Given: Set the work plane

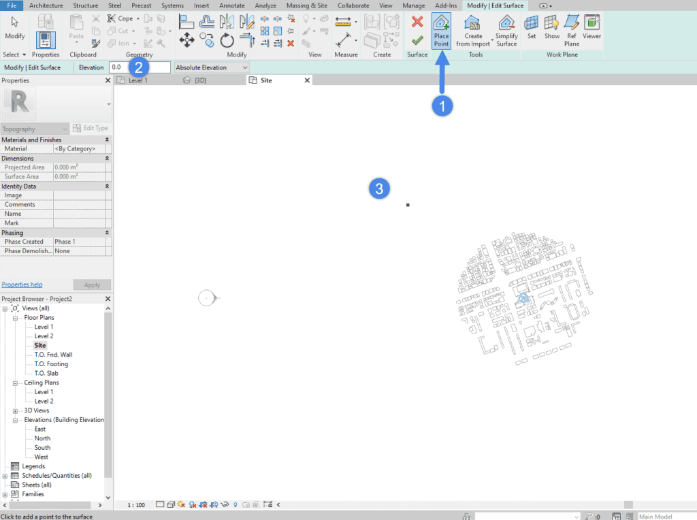Looking at the screenshot, I should pyautogui.click(x=532, y=30).
